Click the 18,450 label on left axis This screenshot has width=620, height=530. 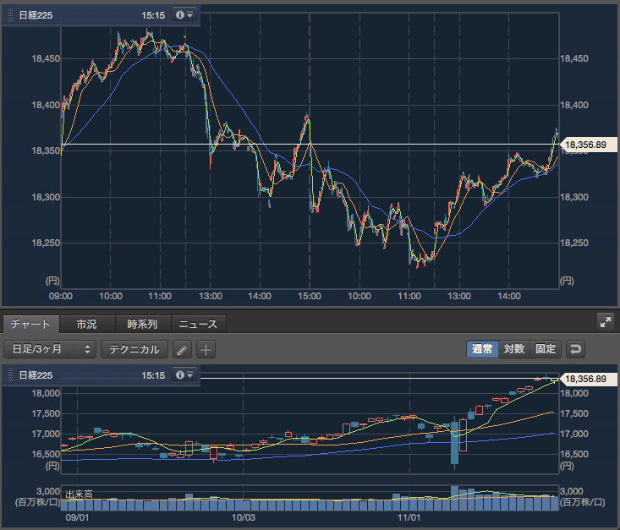pyautogui.click(x=46, y=59)
